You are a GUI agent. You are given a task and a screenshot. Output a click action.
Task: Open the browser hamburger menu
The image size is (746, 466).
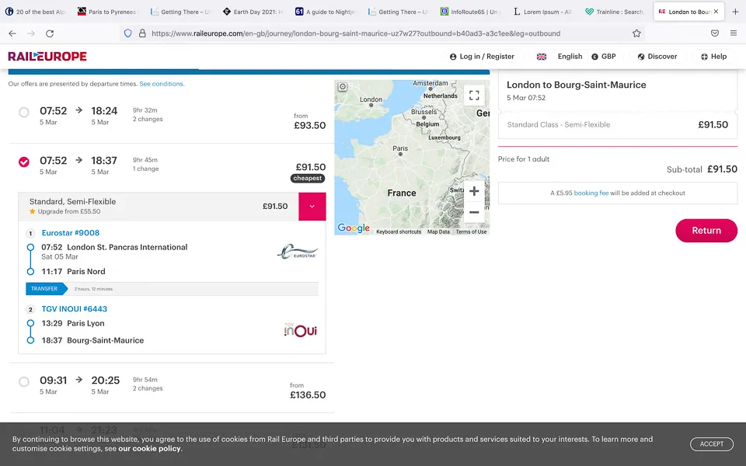coord(733,33)
